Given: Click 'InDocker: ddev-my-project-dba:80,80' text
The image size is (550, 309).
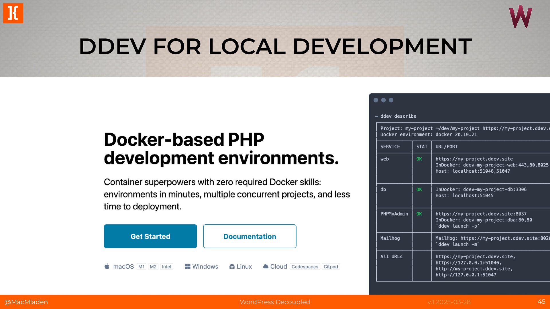Looking at the screenshot, I should click(x=484, y=220).
